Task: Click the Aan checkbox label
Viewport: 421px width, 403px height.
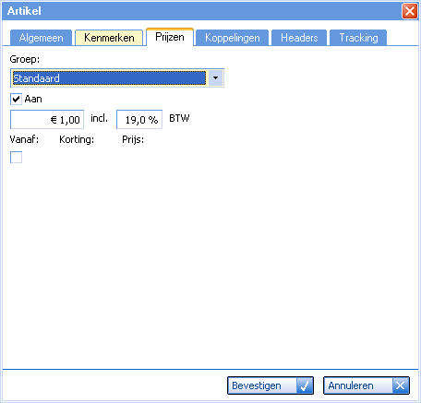Action: [33, 99]
